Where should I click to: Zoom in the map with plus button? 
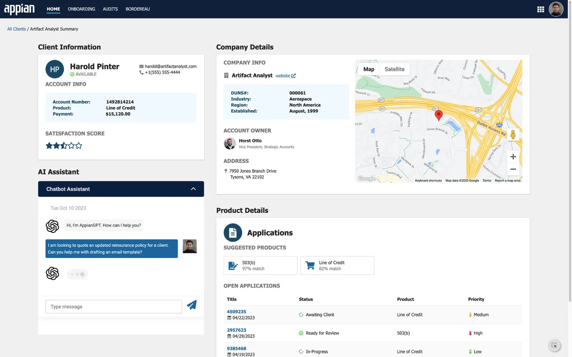[513, 157]
